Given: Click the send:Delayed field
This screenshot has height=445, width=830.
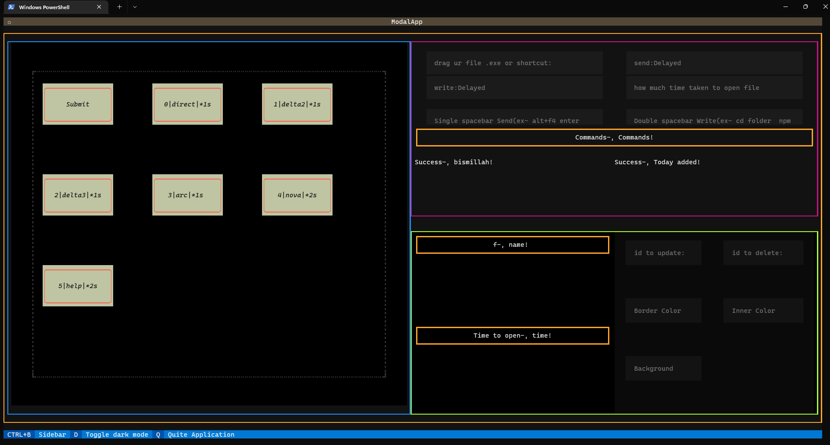Looking at the screenshot, I should [x=713, y=63].
